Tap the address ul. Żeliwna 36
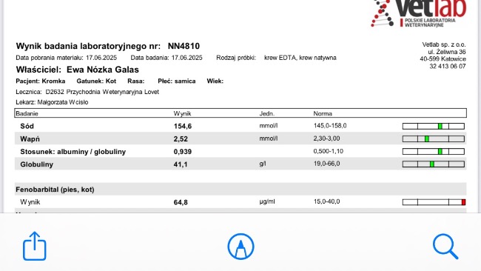This screenshot has height=271, width=481. (x=447, y=52)
